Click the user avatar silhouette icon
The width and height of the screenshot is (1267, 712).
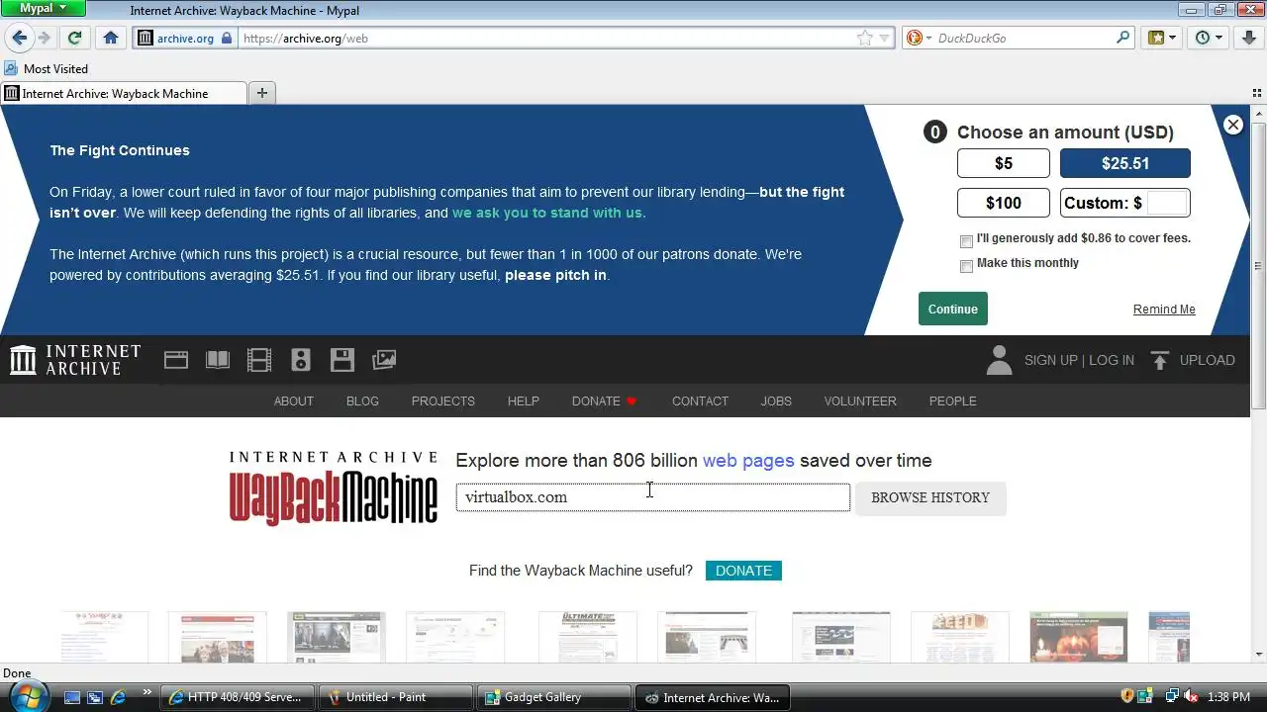[1000, 360]
